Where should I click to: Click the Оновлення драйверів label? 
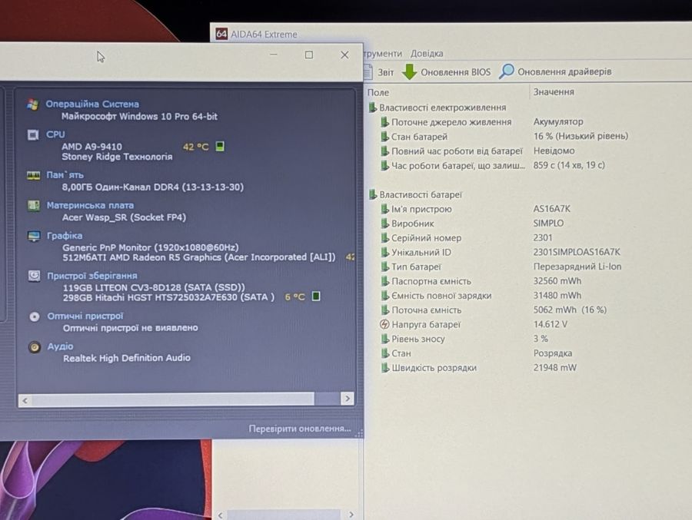pos(564,71)
